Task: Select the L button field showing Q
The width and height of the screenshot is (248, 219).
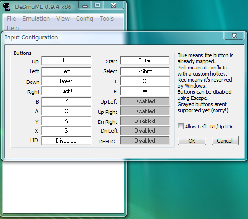Action: click(145, 81)
